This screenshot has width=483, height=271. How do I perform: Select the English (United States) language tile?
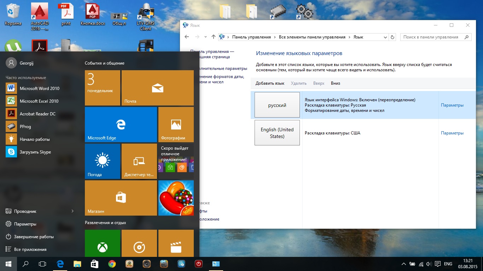(277, 133)
